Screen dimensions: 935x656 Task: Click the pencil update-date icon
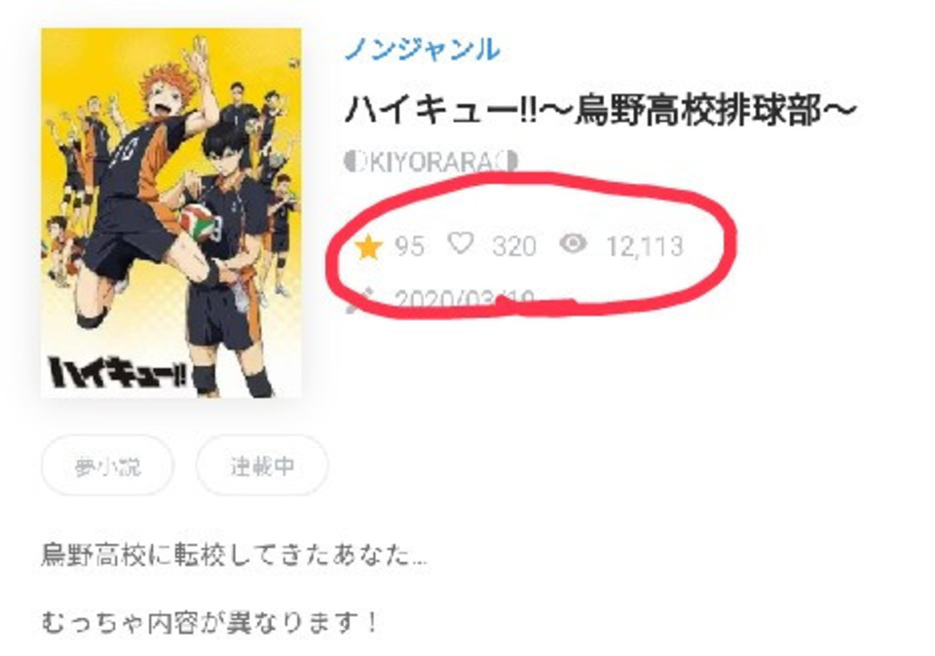point(359,300)
